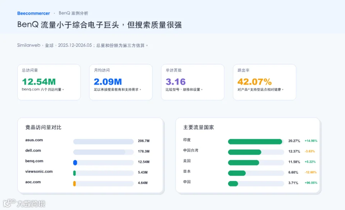Click the 5.43M value for viewsonic.com
The height and width of the screenshot is (210, 345).
(x=143, y=173)
